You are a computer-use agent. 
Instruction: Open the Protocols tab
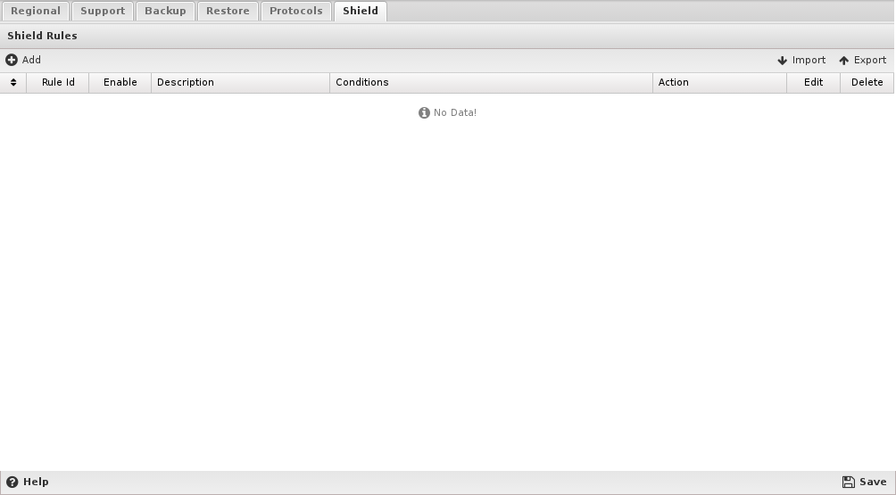click(296, 11)
